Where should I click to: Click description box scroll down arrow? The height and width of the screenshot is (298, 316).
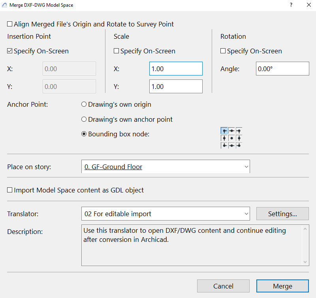[305, 262]
